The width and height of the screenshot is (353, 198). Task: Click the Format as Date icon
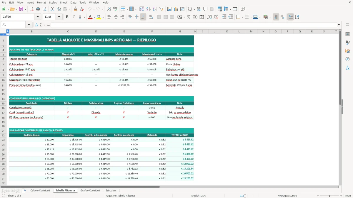pos(202,17)
